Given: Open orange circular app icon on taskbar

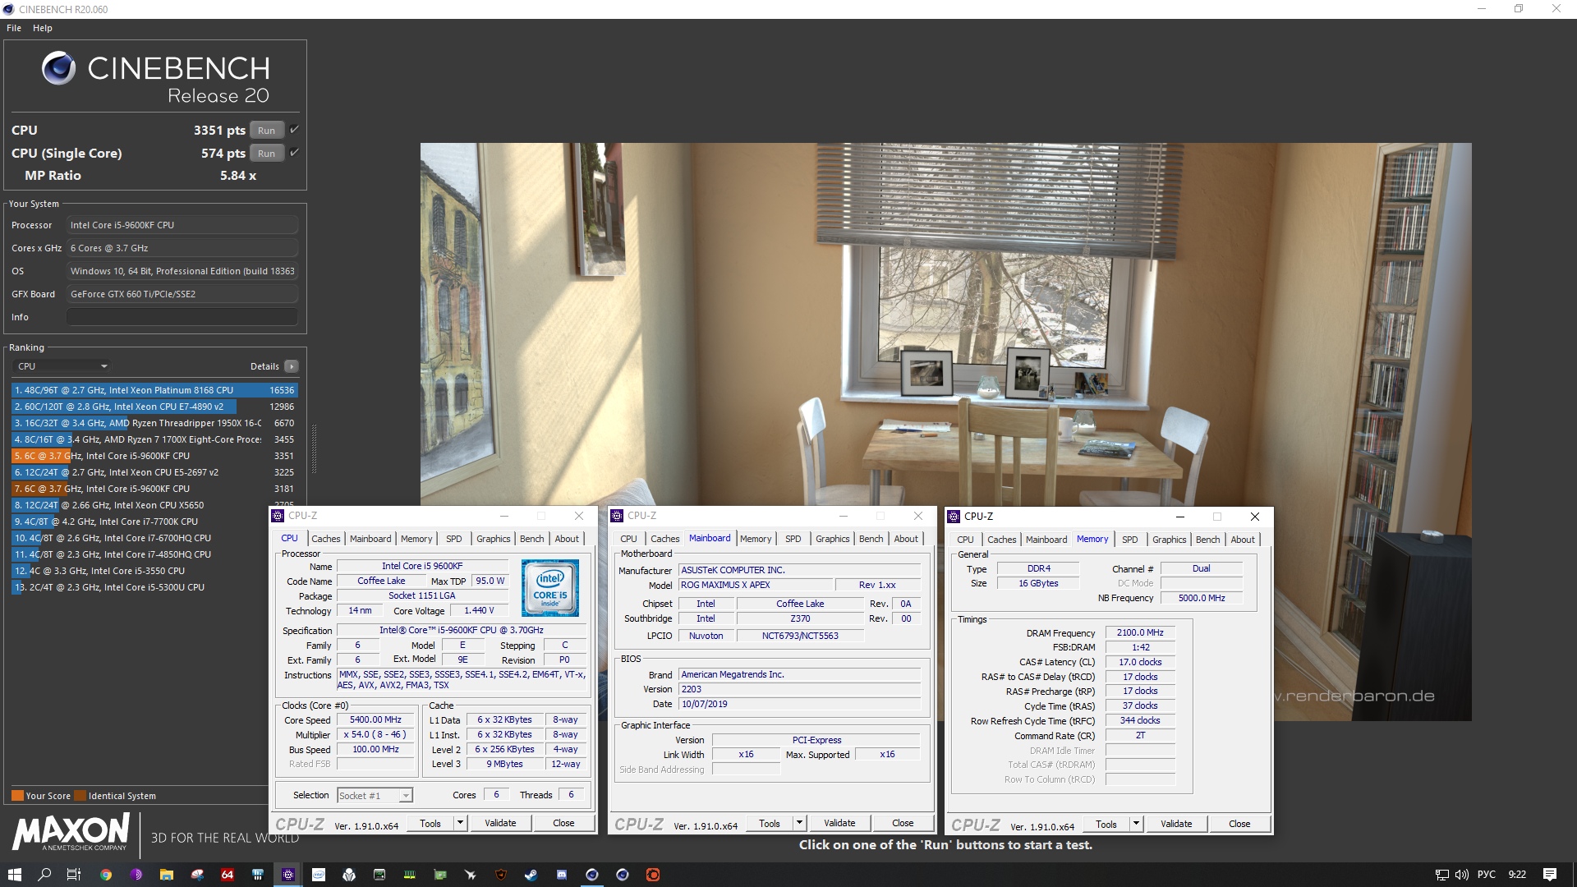Looking at the screenshot, I should click(x=653, y=875).
